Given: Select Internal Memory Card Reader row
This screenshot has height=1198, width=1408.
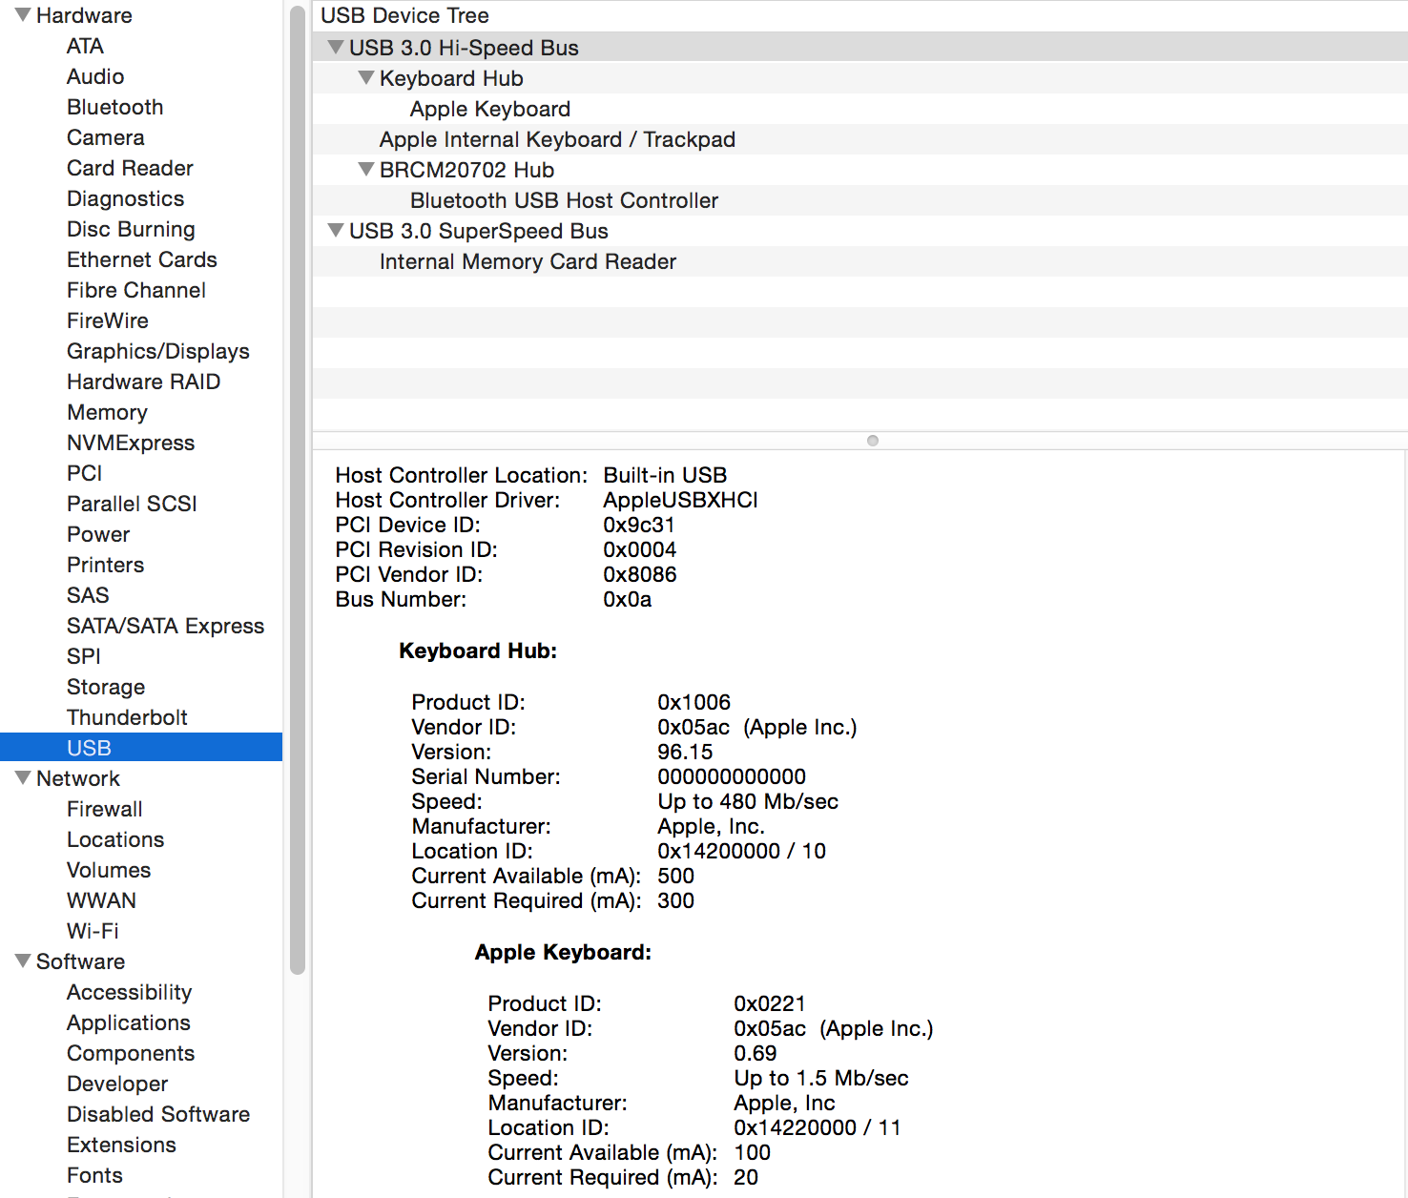Looking at the screenshot, I should point(859,261).
